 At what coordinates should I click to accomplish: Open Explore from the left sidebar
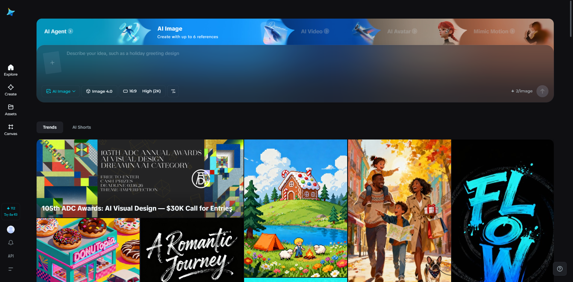click(x=10, y=70)
